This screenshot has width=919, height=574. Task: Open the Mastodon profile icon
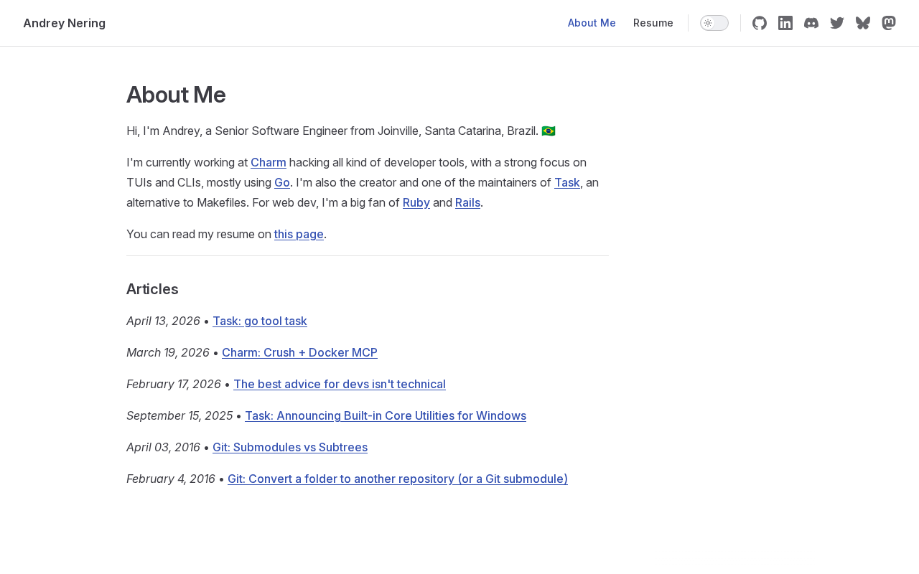click(x=889, y=23)
